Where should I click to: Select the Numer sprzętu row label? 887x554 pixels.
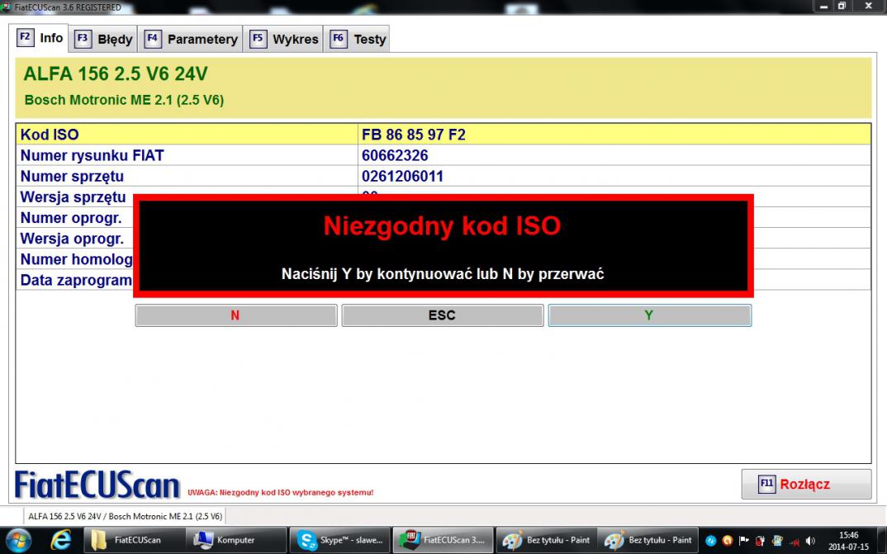point(72,177)
